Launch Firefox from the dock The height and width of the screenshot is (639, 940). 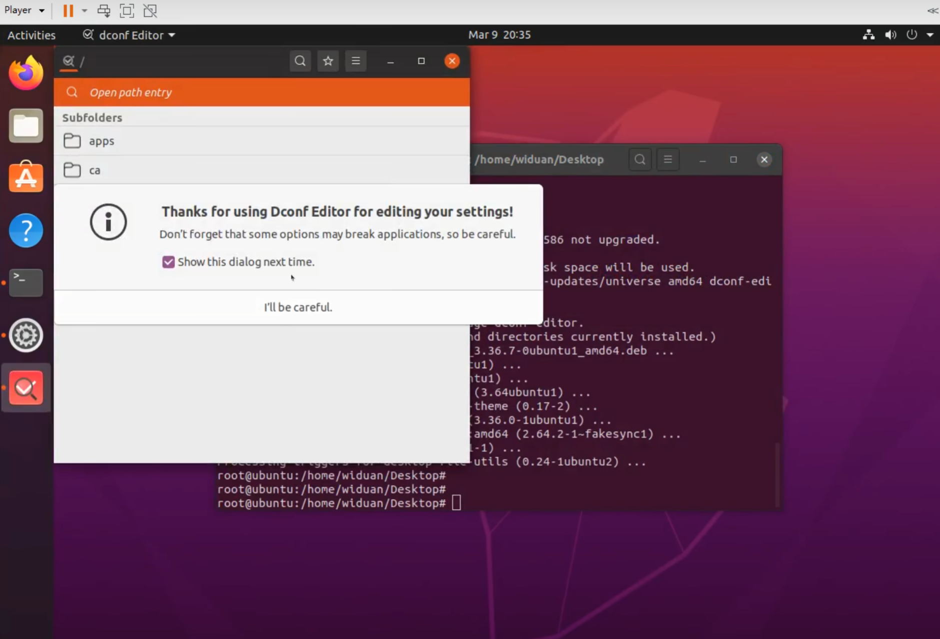26,73
